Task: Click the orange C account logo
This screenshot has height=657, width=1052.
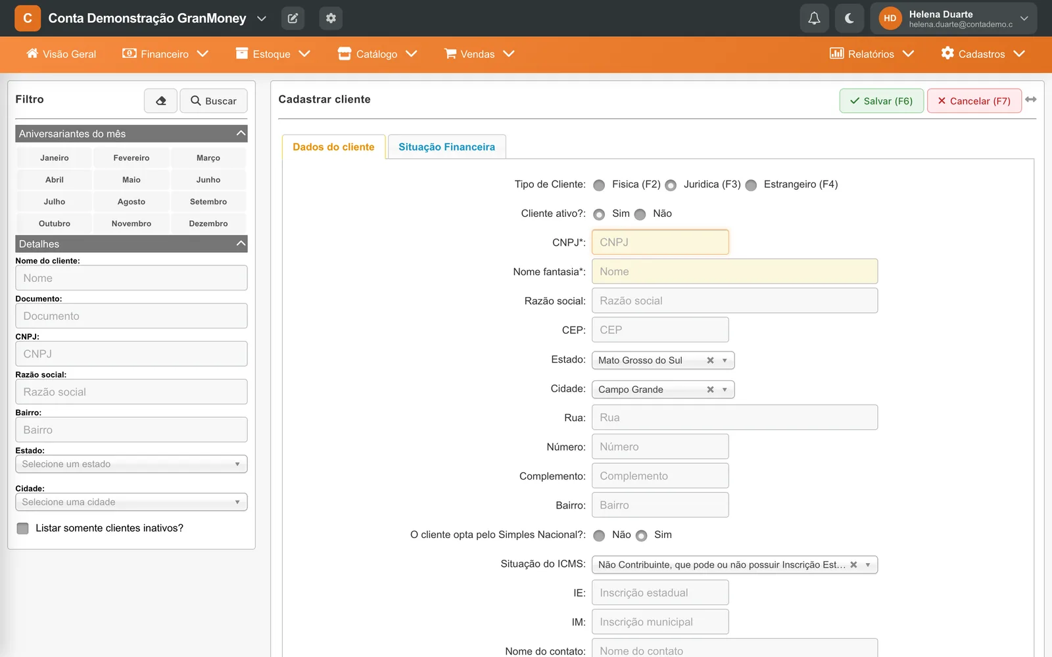Action: coord(28,18)
